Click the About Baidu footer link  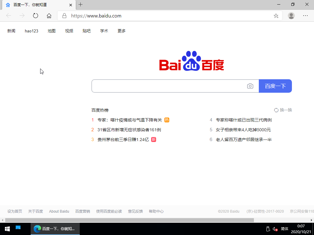59,211
